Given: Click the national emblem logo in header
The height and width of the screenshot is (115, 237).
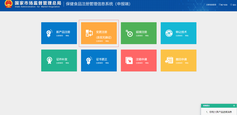Looking at the screenshot, I should click(x=9, y=4).
